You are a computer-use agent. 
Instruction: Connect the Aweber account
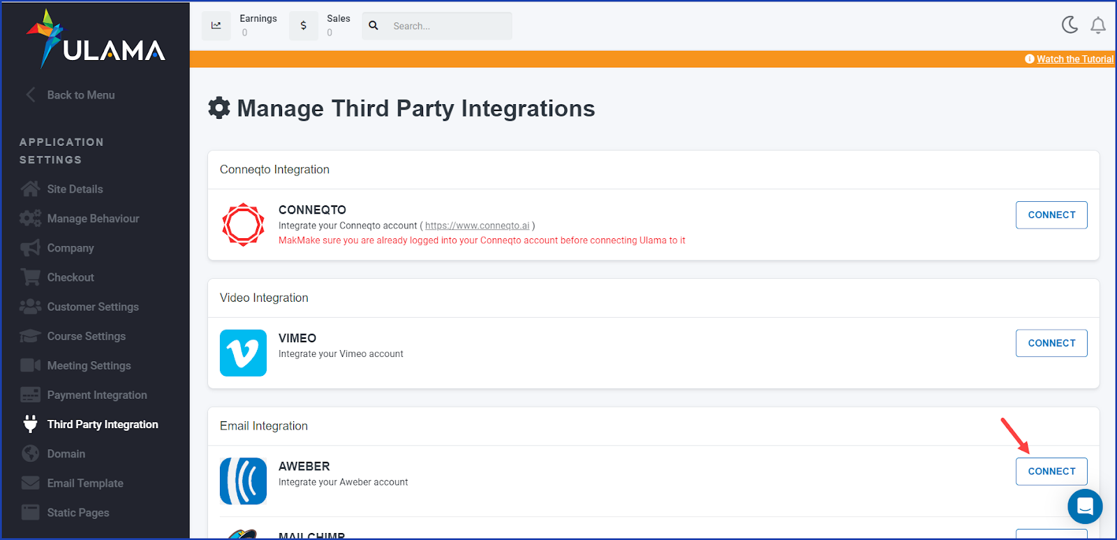[x=1051, y=472]
